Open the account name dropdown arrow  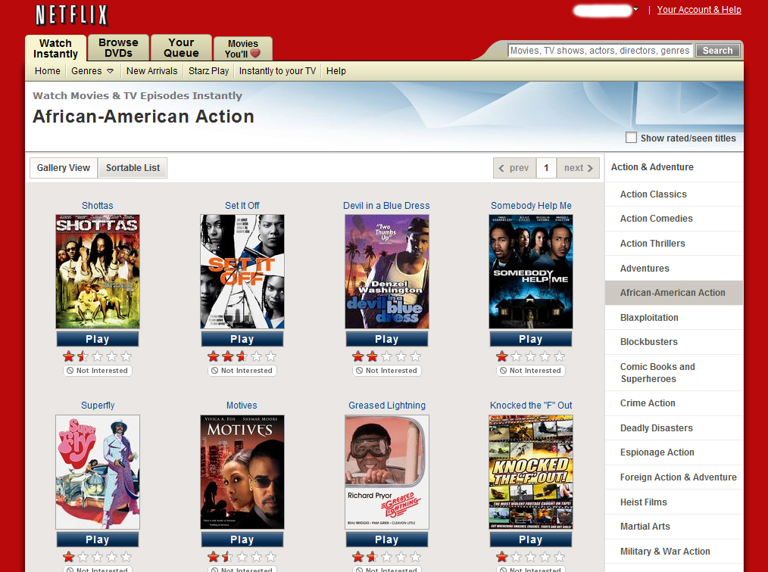click(x=635, y=10)
